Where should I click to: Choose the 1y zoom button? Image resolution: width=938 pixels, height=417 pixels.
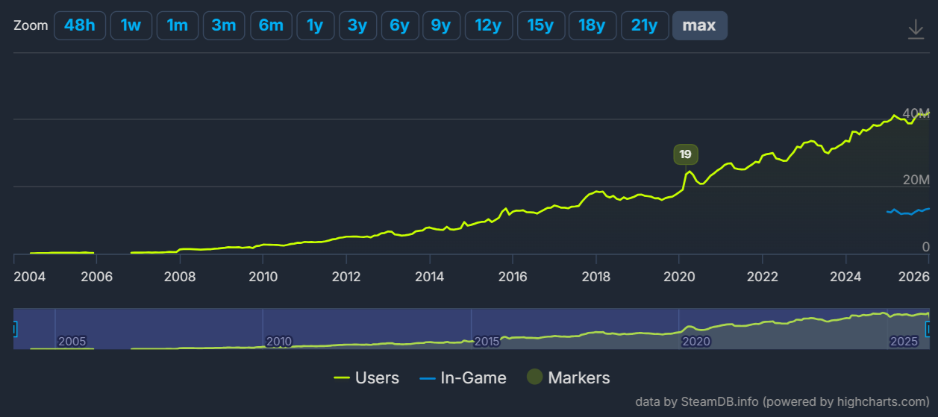315,25
